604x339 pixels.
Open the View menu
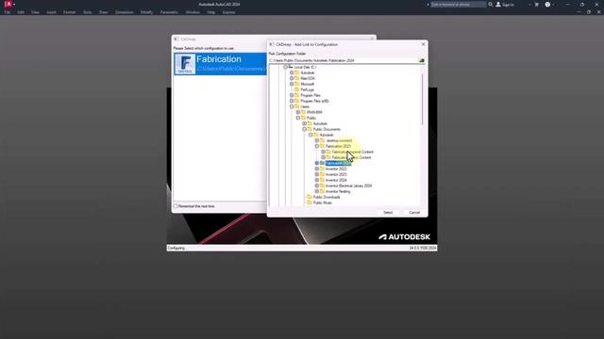point(35,12)
